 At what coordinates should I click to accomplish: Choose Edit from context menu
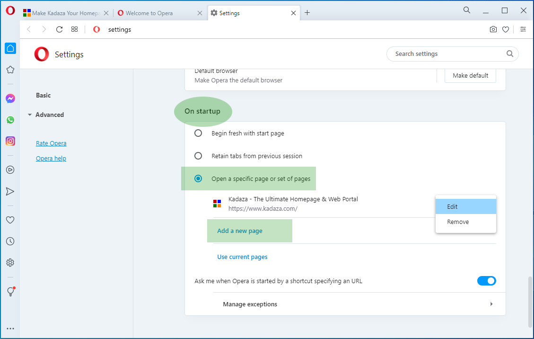(465, 206)
